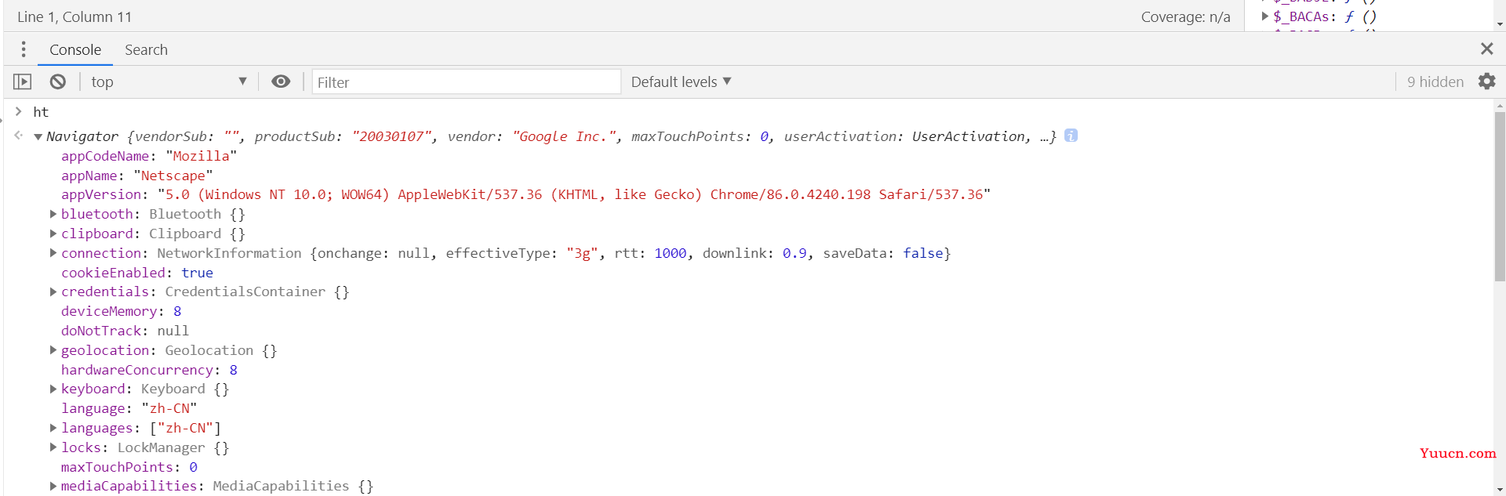Open the Default levels dropdown

pos(681,81)
